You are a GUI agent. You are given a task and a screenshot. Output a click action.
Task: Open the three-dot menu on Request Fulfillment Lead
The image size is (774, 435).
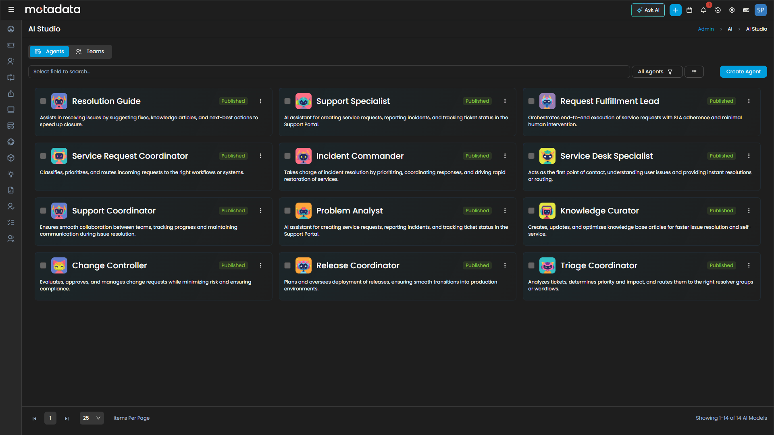749,101
